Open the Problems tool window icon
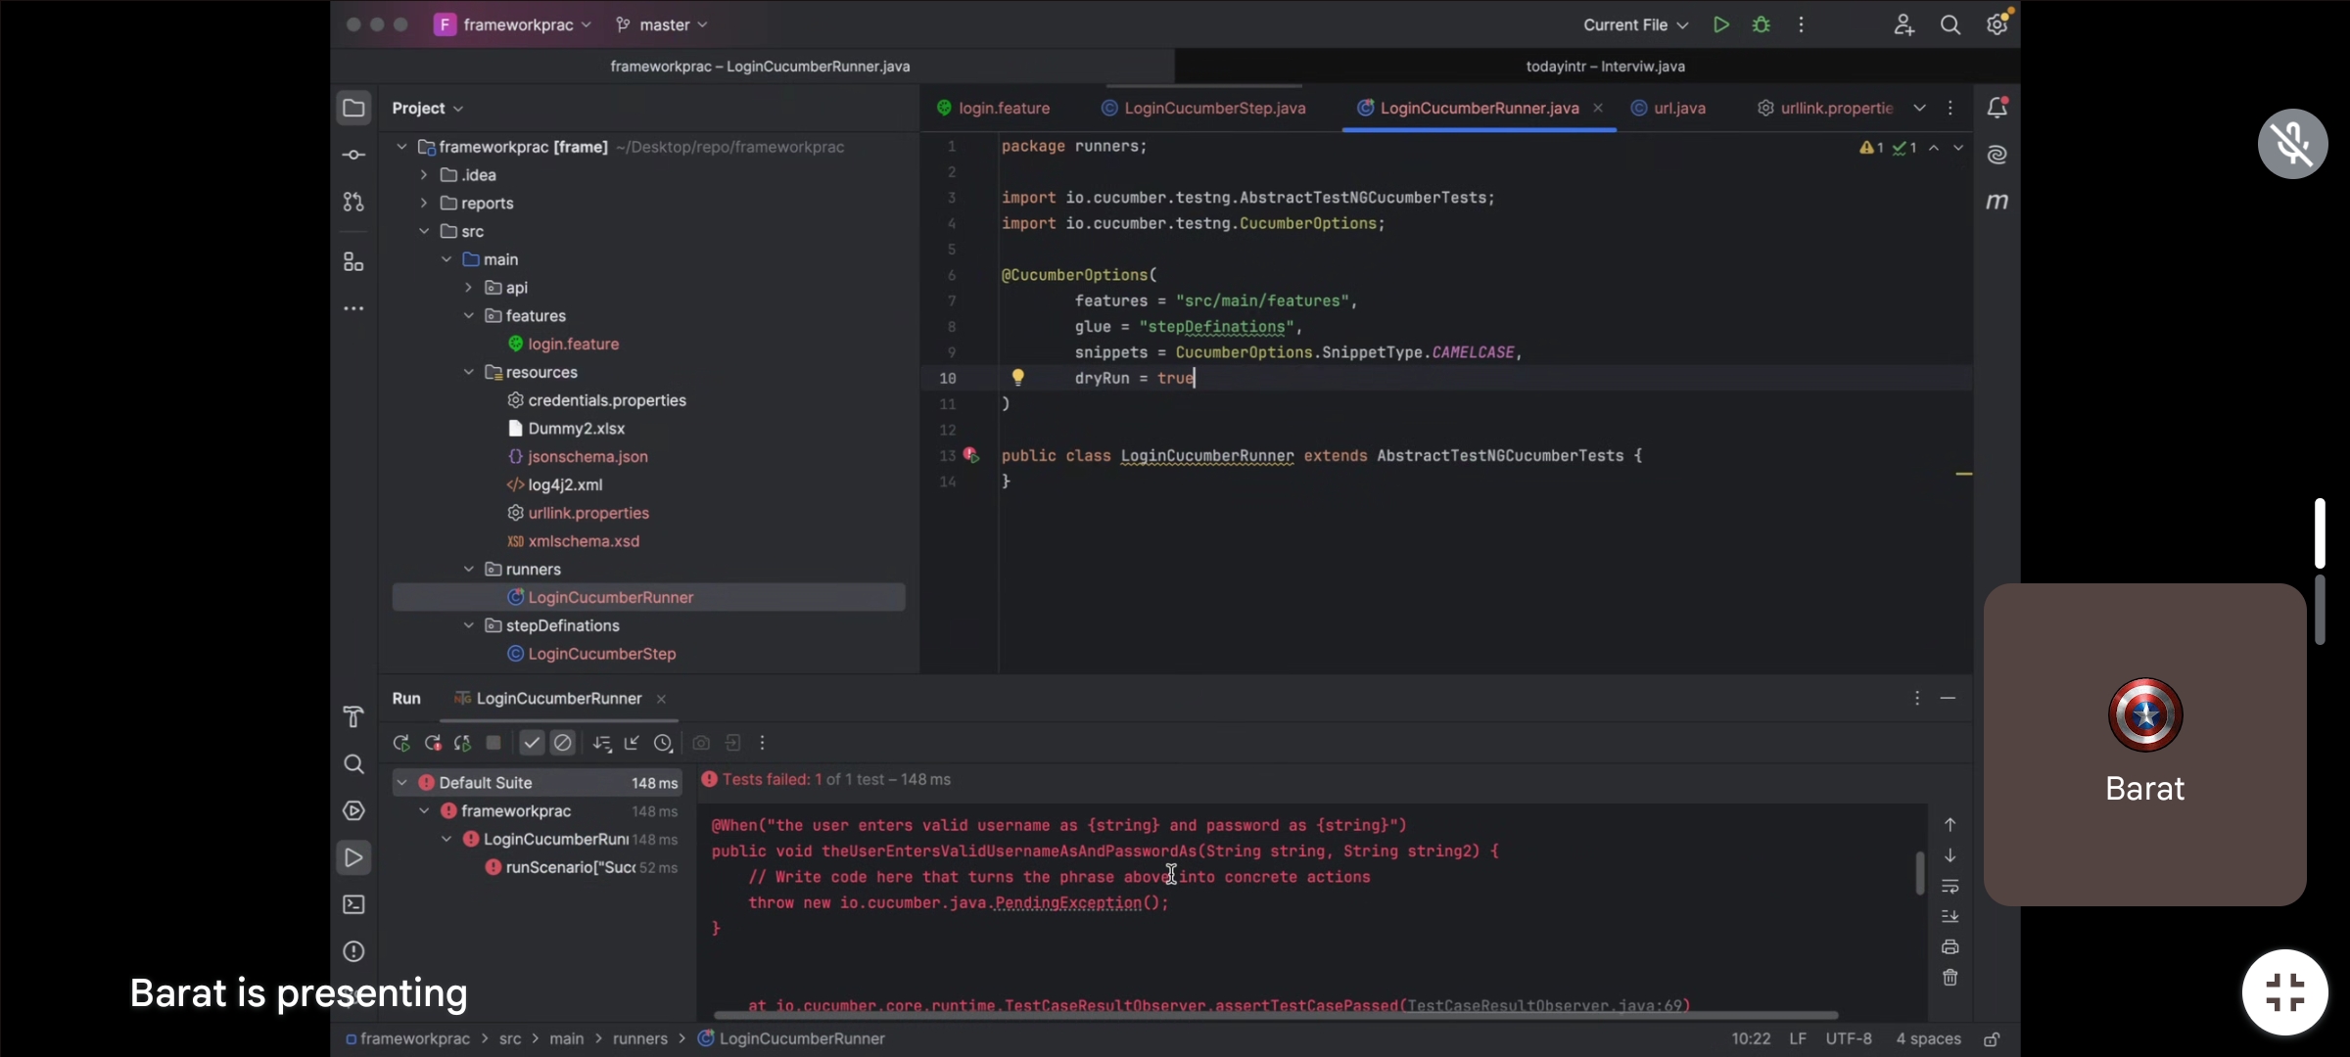Image resolution: width=2350 pixels, height=1057 pixels. pyautogui.click(x=353, y=951)
